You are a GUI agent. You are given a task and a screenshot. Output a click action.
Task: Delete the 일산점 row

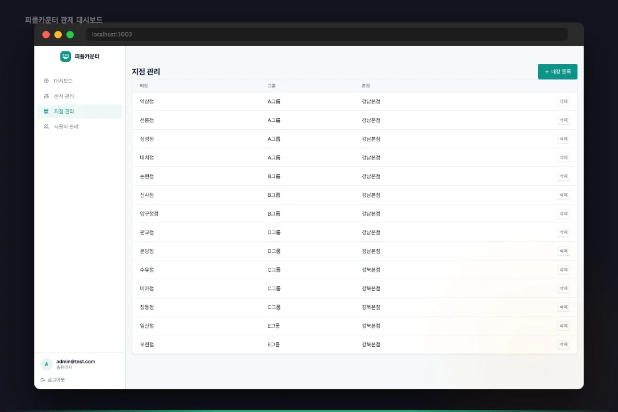pyautogui.click(x=563, y=326)
